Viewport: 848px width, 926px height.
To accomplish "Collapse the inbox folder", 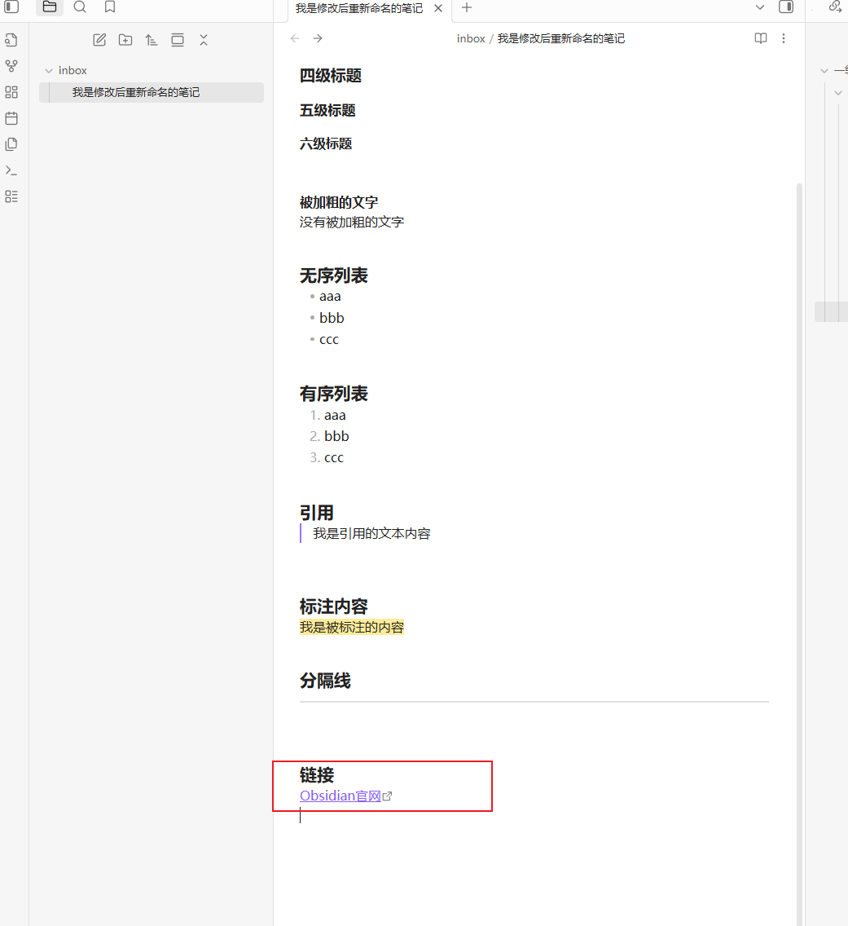I will (x=49, y=71).
